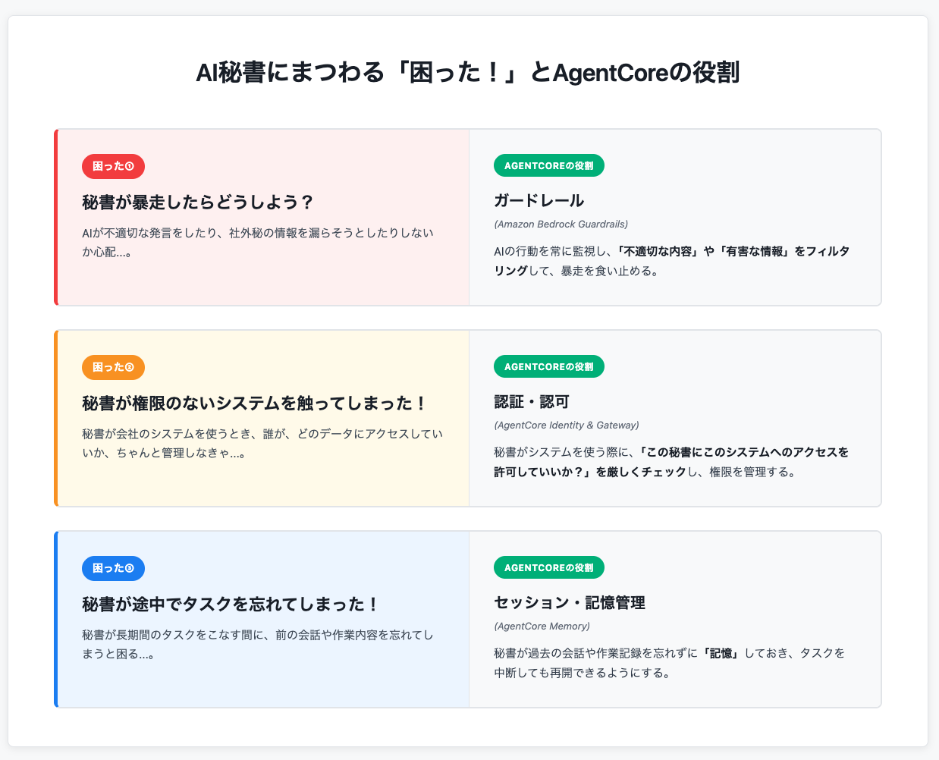The image size is (939, 760).
Task: Click the heading 秘書が途中でタスクを忘れてしまった！
Action: pos(231,605)
